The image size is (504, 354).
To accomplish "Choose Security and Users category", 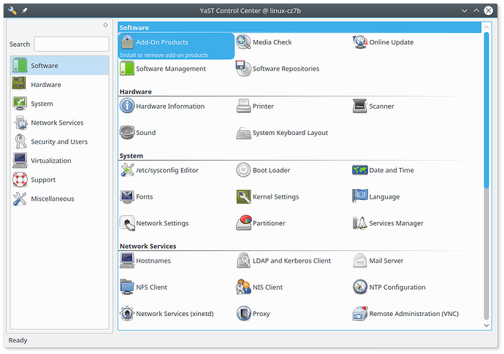I will coord(58,142).
